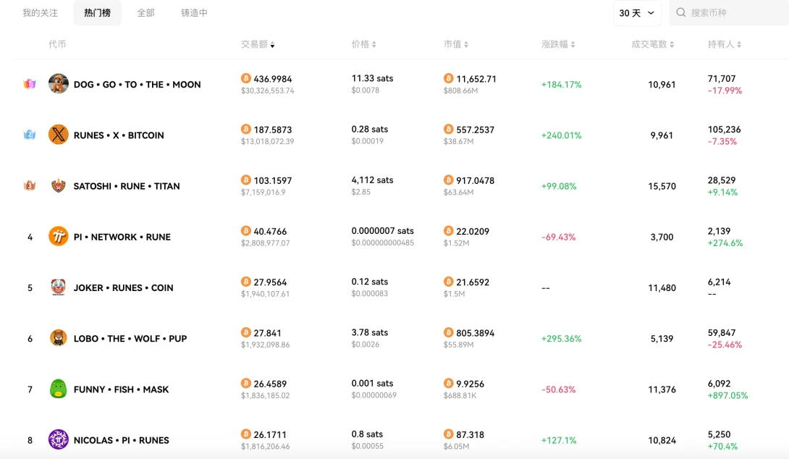The width and height of the screenshot is (789, 459).
Task: Switch to the 我的关注 tab
Action: click(x=40, y=13)
